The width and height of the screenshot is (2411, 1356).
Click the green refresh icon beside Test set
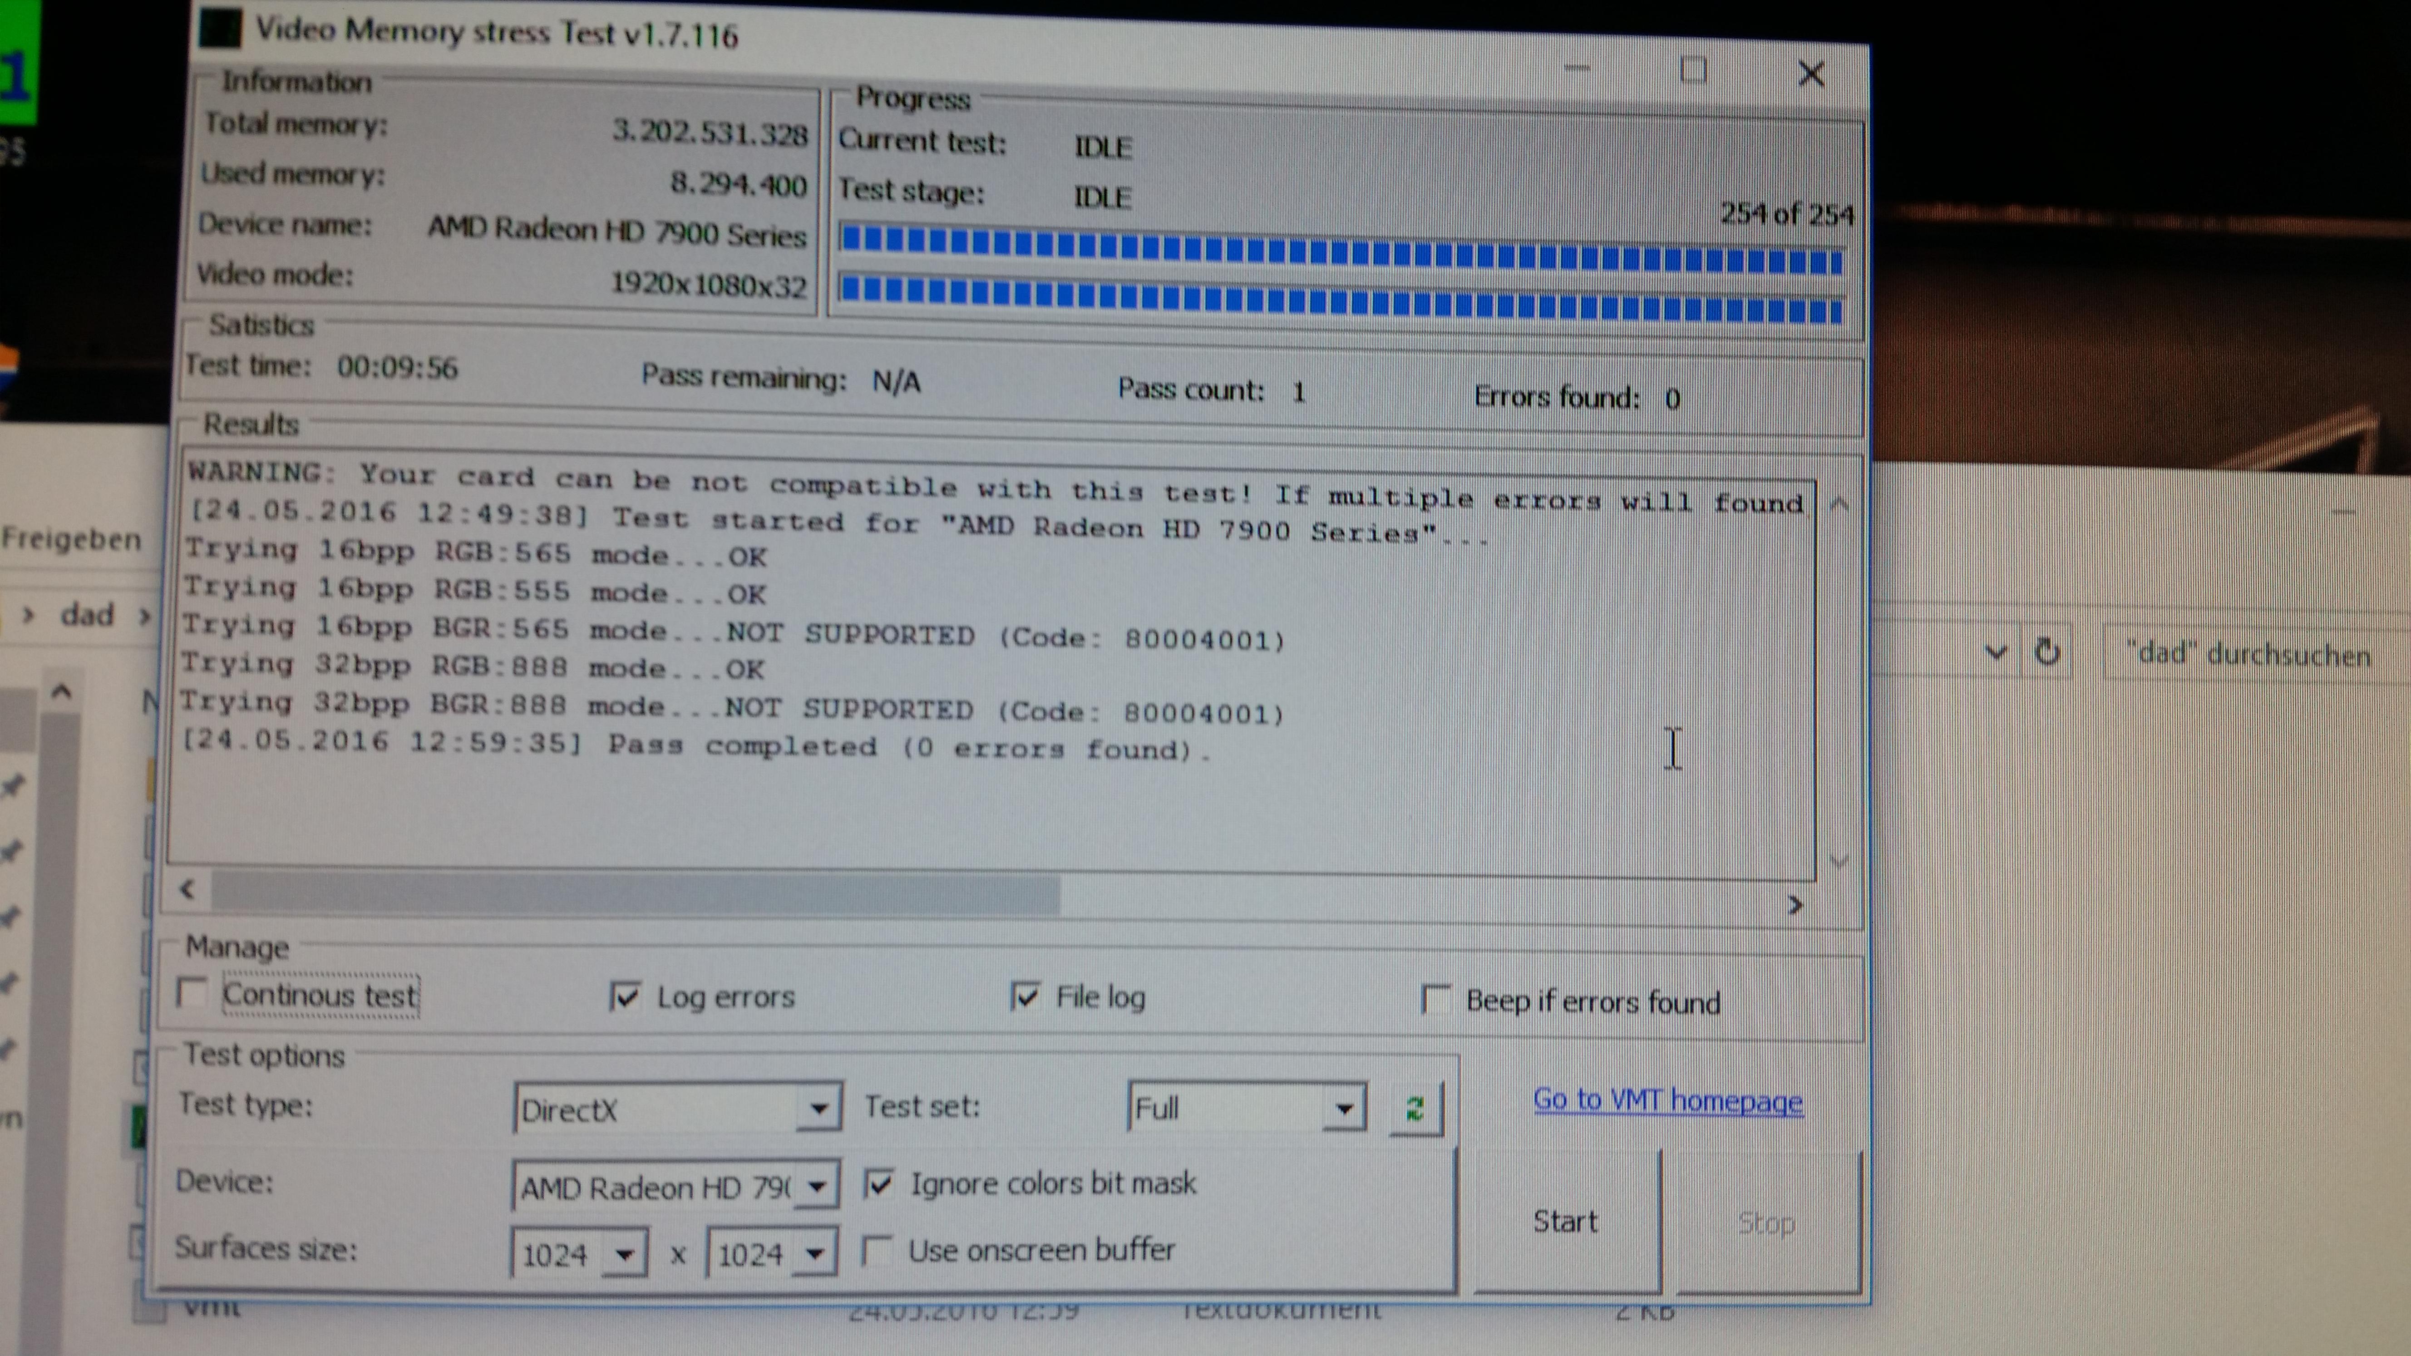[1415, 1108]
